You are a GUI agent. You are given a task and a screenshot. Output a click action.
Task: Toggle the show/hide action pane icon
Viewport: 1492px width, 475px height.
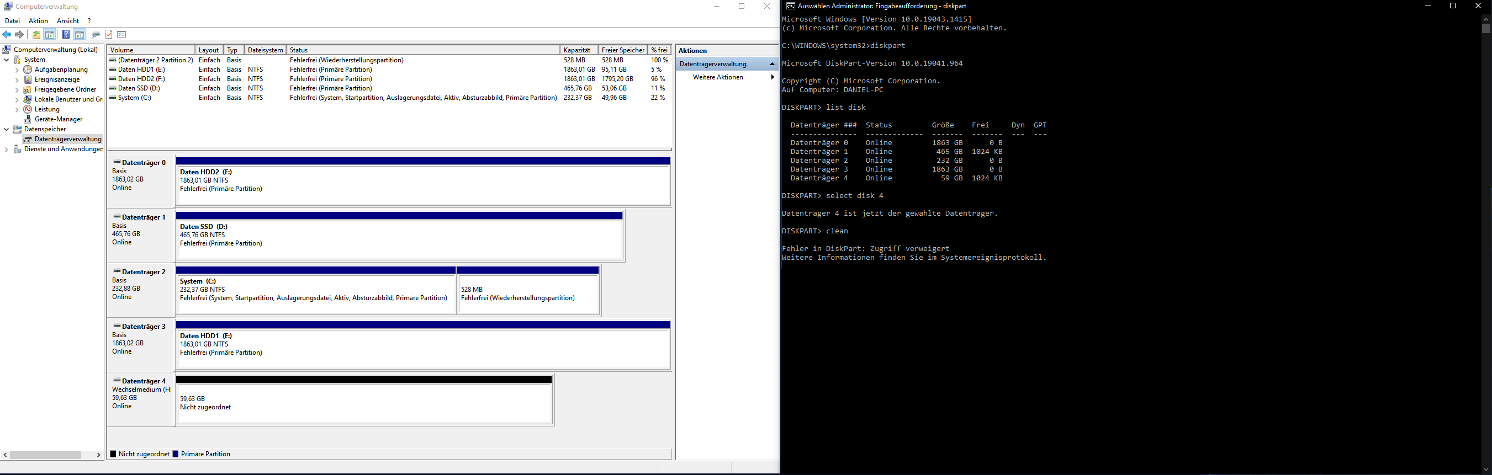click(x=80, y=35)
